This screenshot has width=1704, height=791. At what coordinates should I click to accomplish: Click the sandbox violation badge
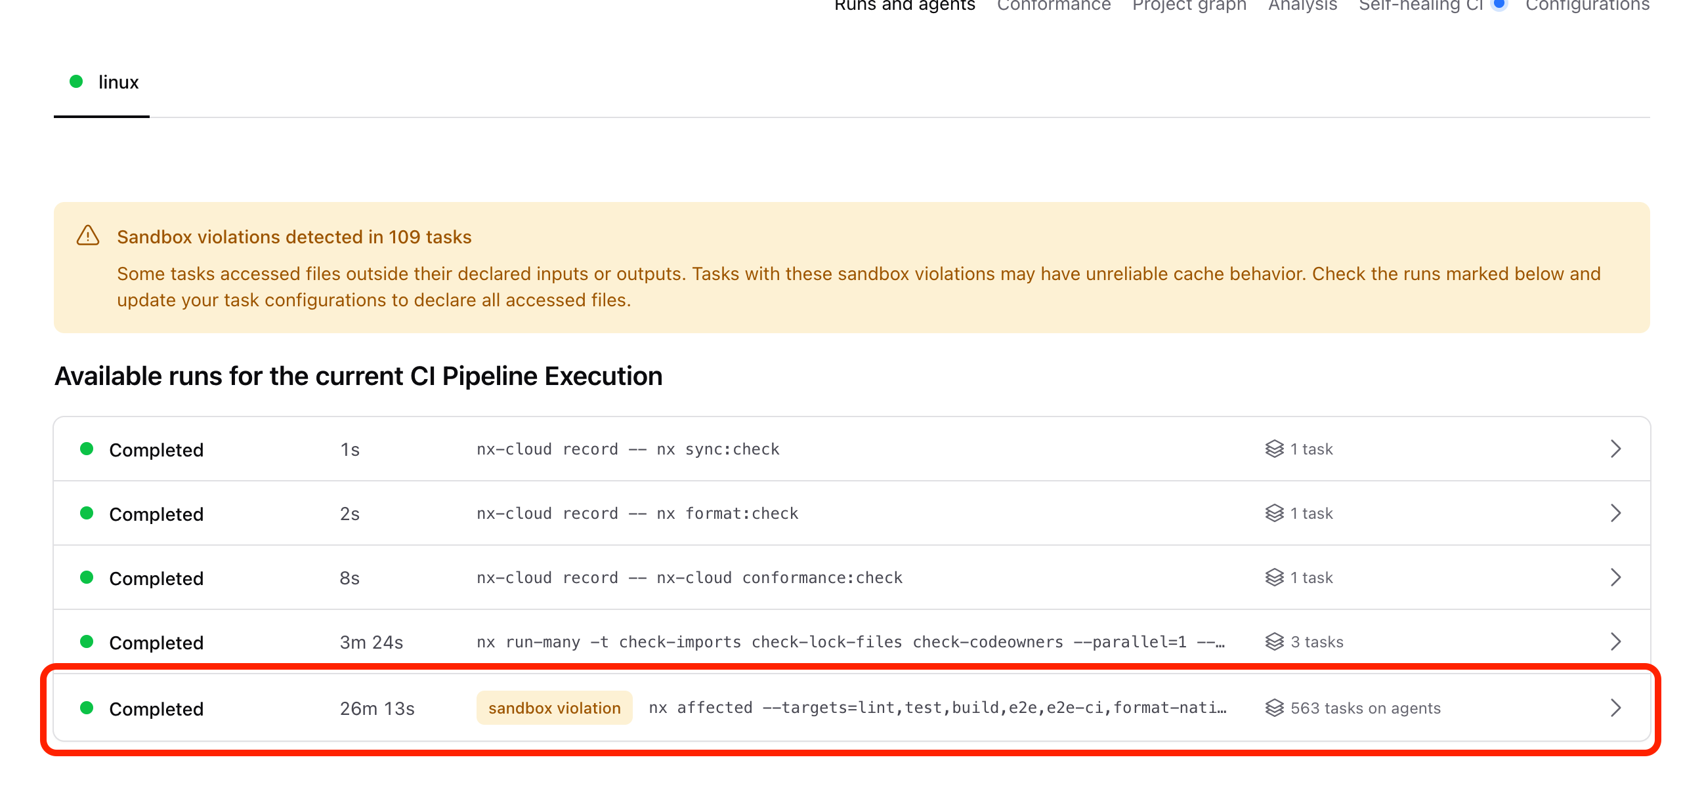point(555,707)
